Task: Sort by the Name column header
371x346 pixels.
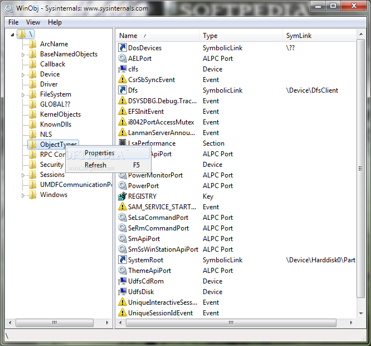Action: pos(157,36)
